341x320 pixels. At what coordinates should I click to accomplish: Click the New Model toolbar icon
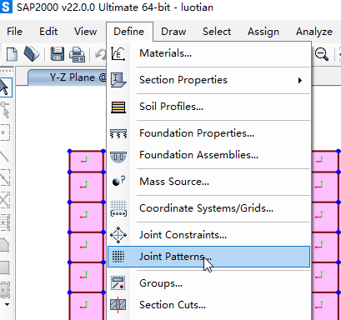click(12, 54)
